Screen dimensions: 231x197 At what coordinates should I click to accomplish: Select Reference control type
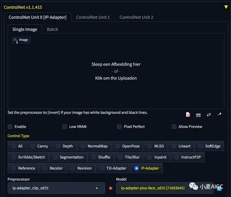pos(23,168)
